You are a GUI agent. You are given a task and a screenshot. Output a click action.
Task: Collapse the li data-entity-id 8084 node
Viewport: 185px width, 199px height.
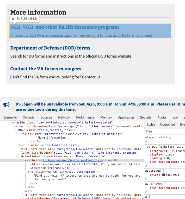22,149
